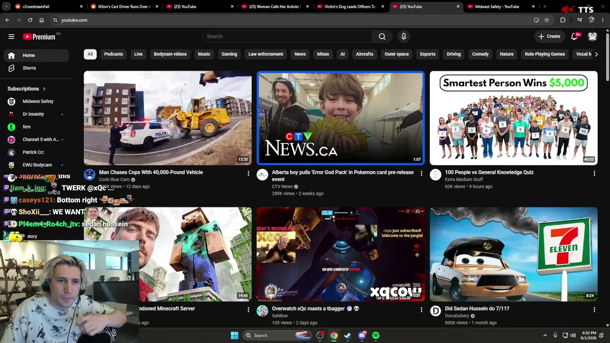Filter the feed by the Esports chip
The width and height of the screenshot is (610, 343).
click(427, 54)
